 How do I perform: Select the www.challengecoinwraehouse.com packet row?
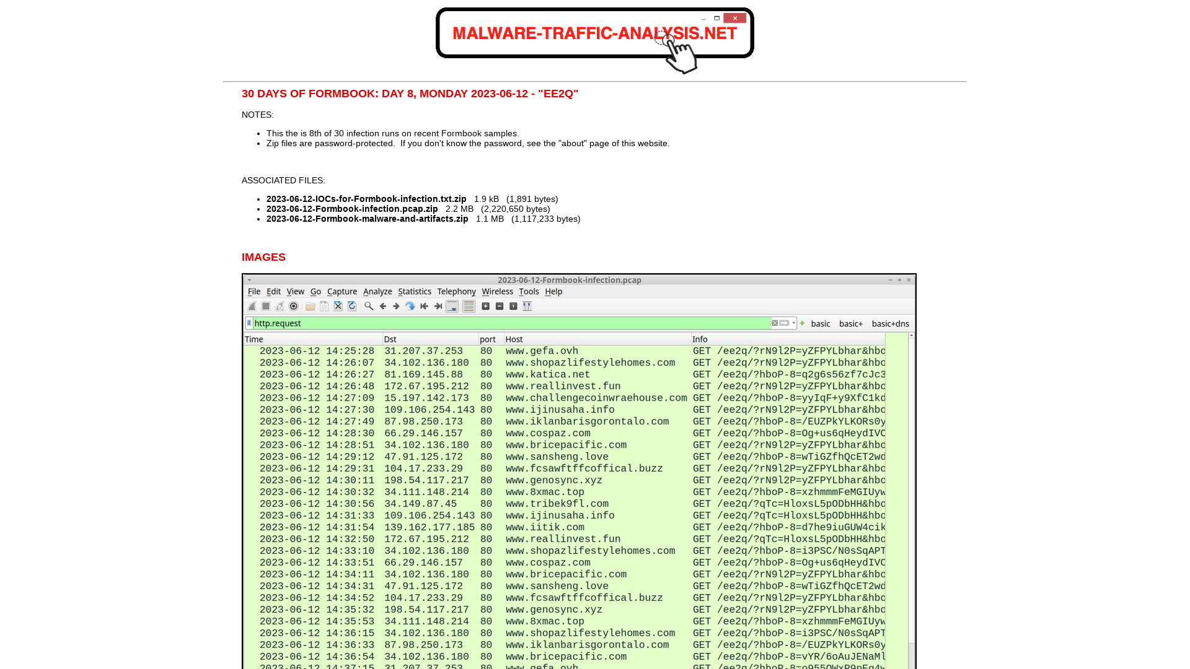coord(565,398)
